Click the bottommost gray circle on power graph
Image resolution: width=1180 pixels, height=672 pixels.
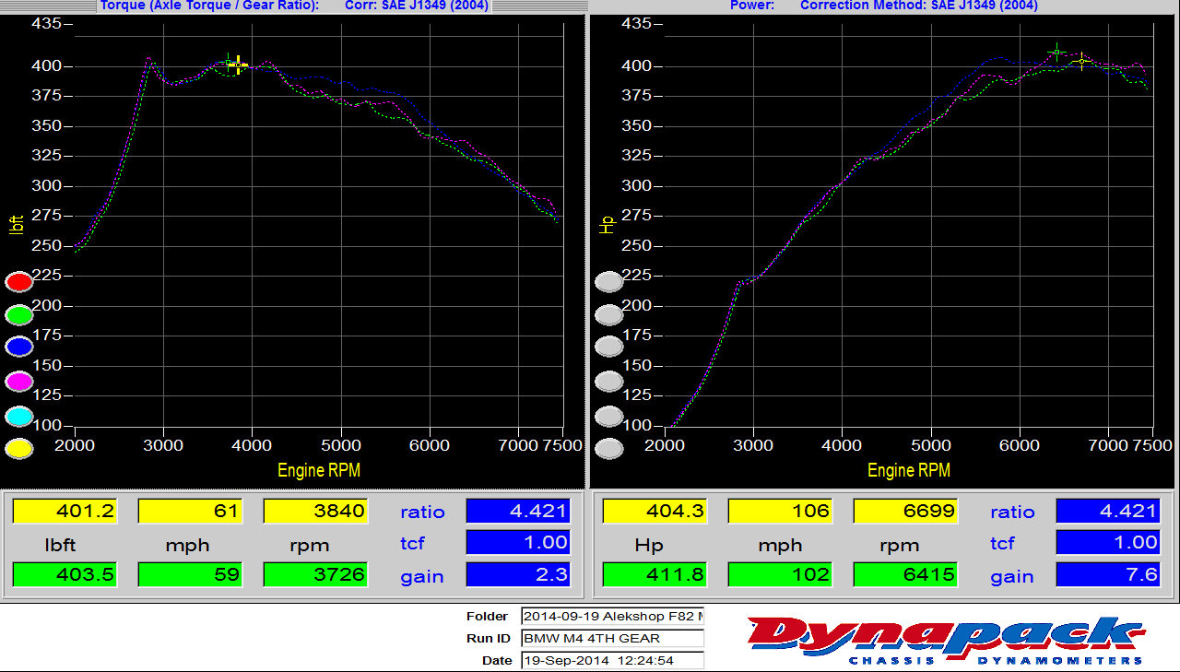(x=609, y=449)
